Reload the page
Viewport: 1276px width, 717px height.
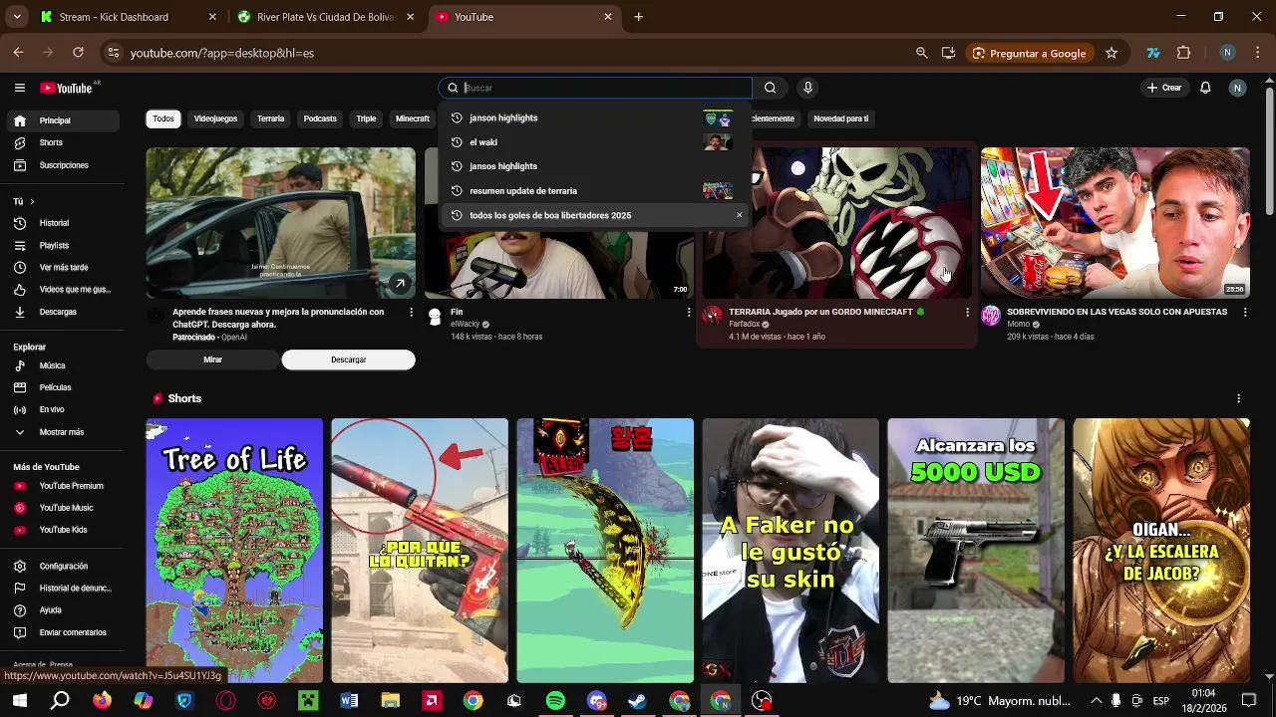click(x=78, y=53)
